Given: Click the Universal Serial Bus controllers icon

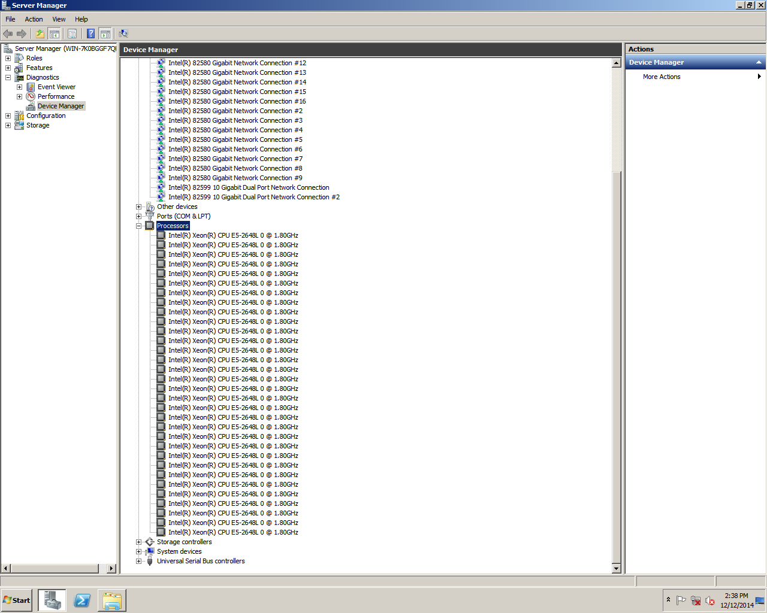Looking at the screenshot, I should [x=150, y=561].
